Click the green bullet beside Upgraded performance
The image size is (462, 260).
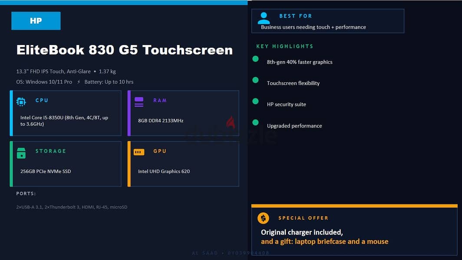pos(255,122)
